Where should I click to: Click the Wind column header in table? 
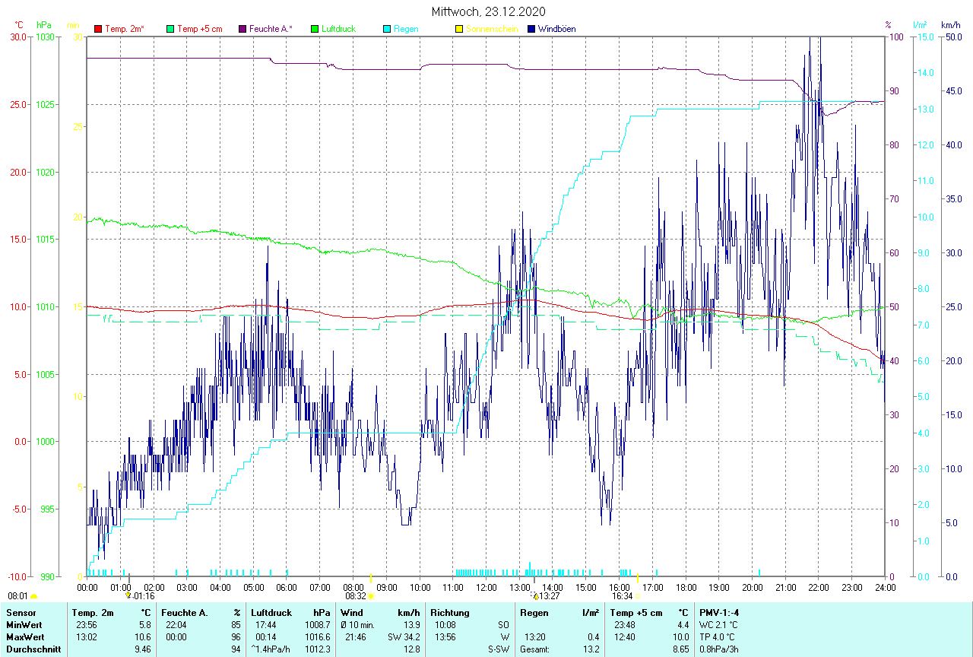351,612
